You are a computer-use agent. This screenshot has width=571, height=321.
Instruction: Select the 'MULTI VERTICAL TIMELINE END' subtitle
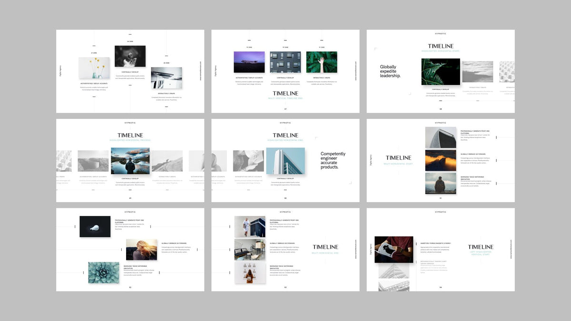285,98
